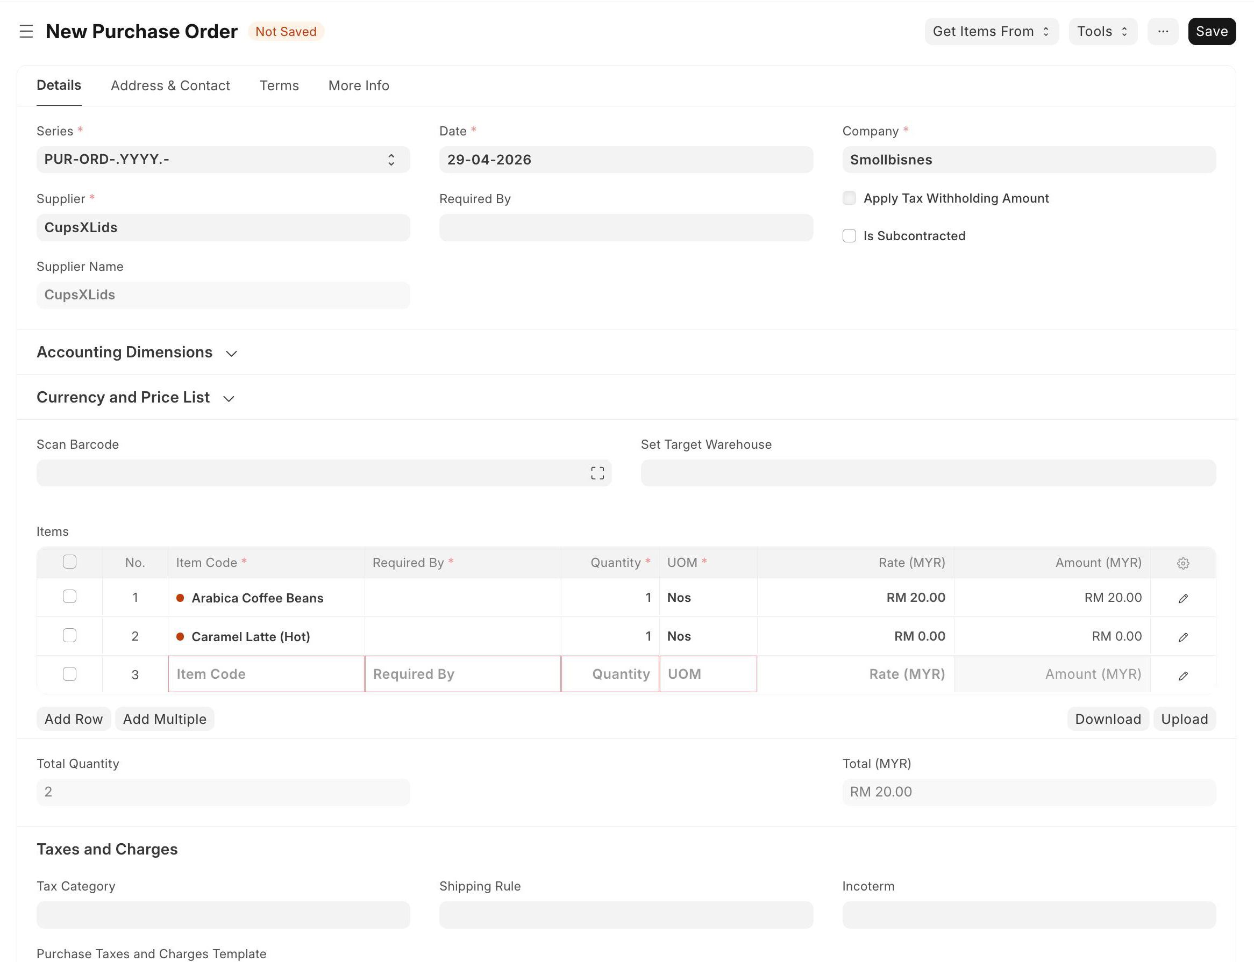The height and width of the screenshot is (962, 1254).
Task: Switch to Address & Contact tab
Action: [170, 86]
